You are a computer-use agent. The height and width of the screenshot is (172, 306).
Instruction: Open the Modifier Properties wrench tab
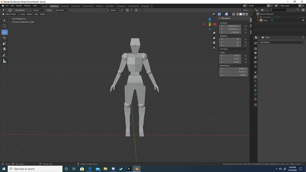pyautogui.click(x=255, y=76)
